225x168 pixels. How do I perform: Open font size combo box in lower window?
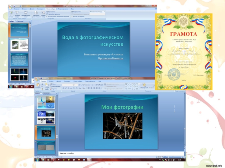76,85
